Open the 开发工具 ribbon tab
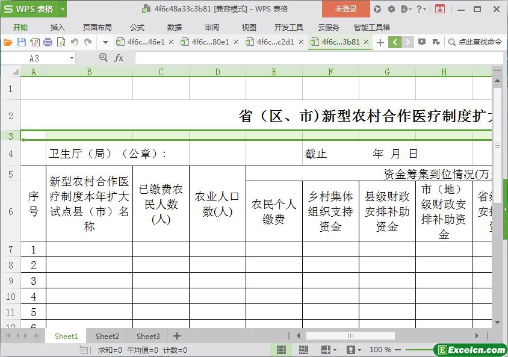Image resolution: width=508 pixels, height=357 pixels. tap(289, 28)
